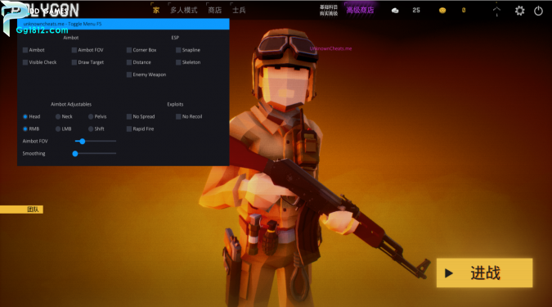Screen dimensions: 552x307
Task: Open the 高级商店 premium shop
Action: pos(360,10)
